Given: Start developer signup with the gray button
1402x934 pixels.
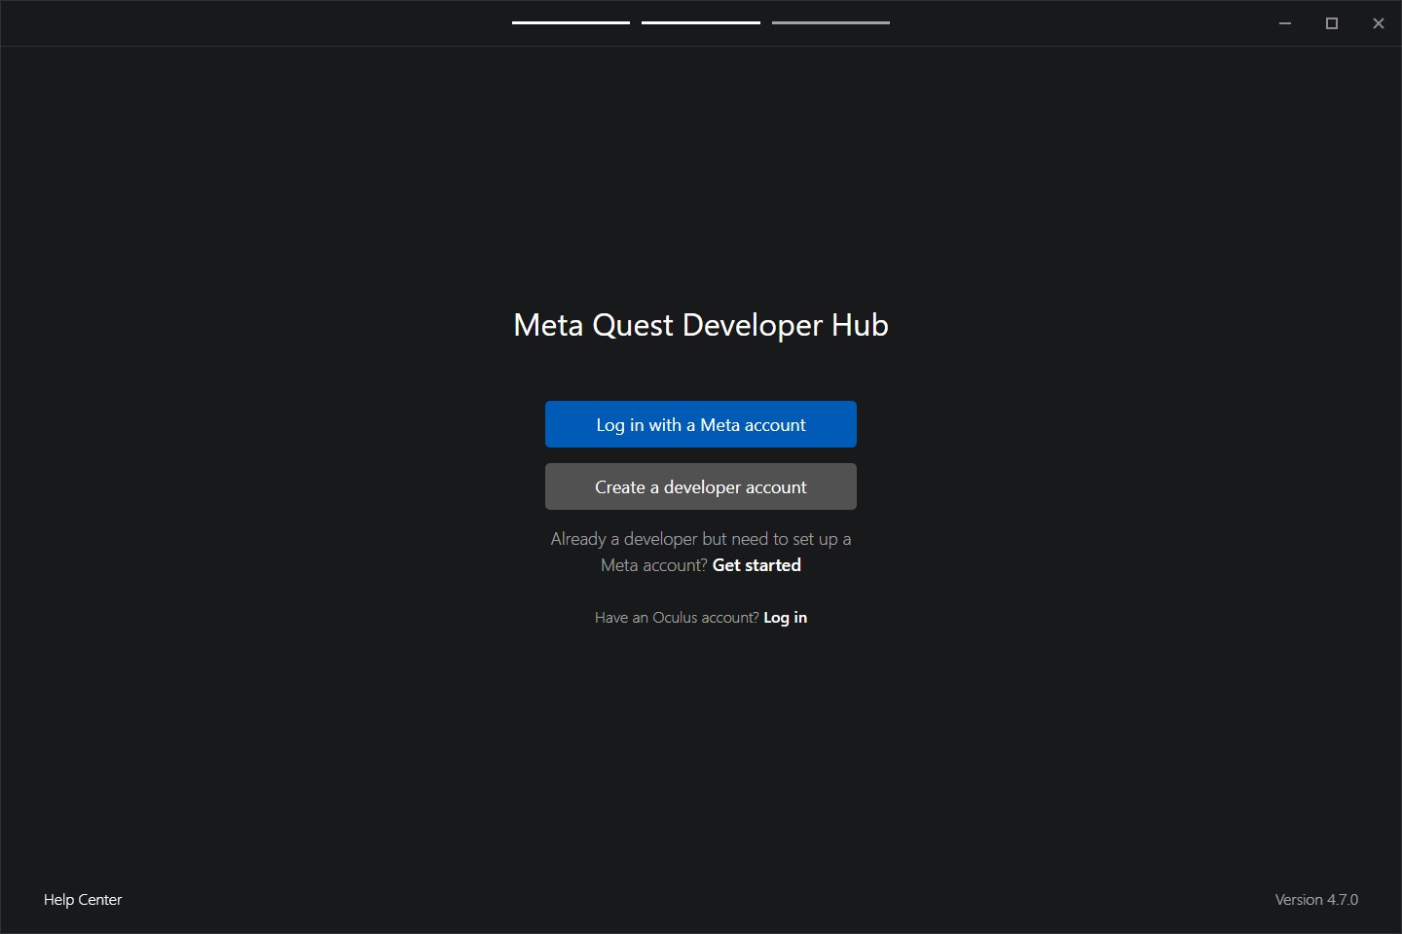Looking at the screenshot, I should [700, 486].
